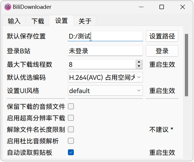194x162 pixels.
Task: Click the BiliDownloader app icon in title bar
Action: click(x=8, y=7)
